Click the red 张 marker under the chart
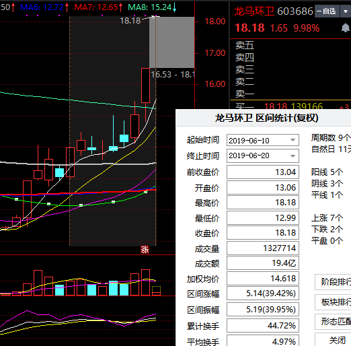 point(145,250)
